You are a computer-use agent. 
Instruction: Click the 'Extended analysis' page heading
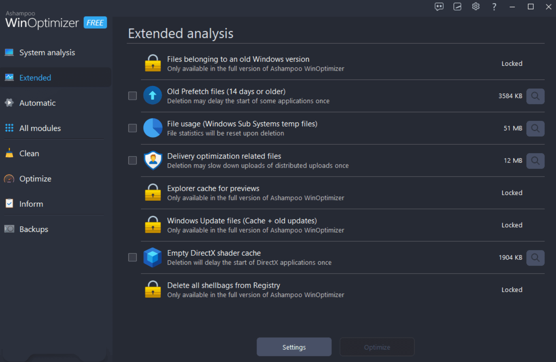pyautogui.click(x=180, y=33)
